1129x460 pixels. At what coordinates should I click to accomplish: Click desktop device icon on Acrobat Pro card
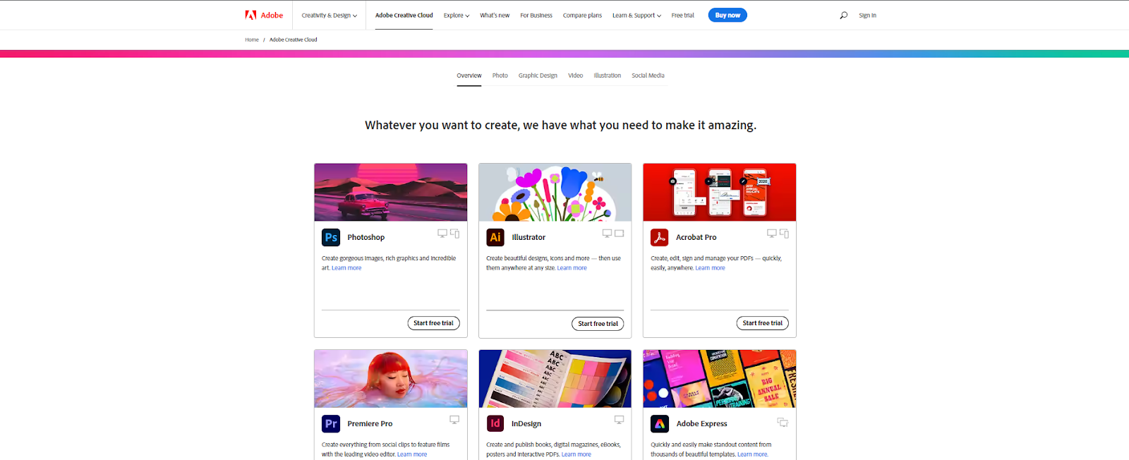point(772,234)
